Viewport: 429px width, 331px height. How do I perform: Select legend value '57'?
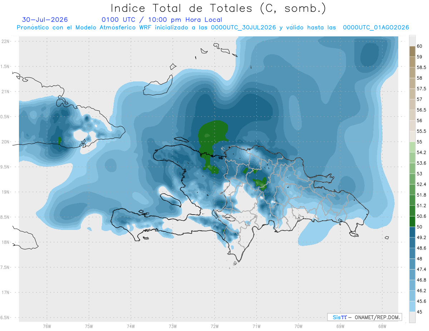point(420,99)
